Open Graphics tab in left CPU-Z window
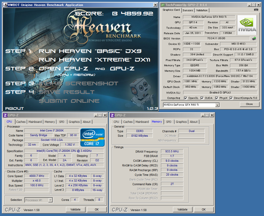Screen dimensions: 264x216 coord(74,122)
